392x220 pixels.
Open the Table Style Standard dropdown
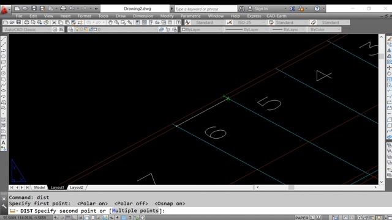[291, 23]
